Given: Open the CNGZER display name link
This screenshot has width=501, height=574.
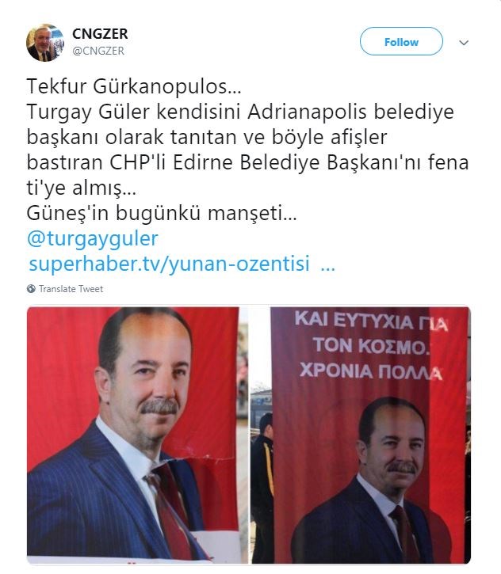Looking at the screenshot, I should pyautogui.click(x=100, y=34).
